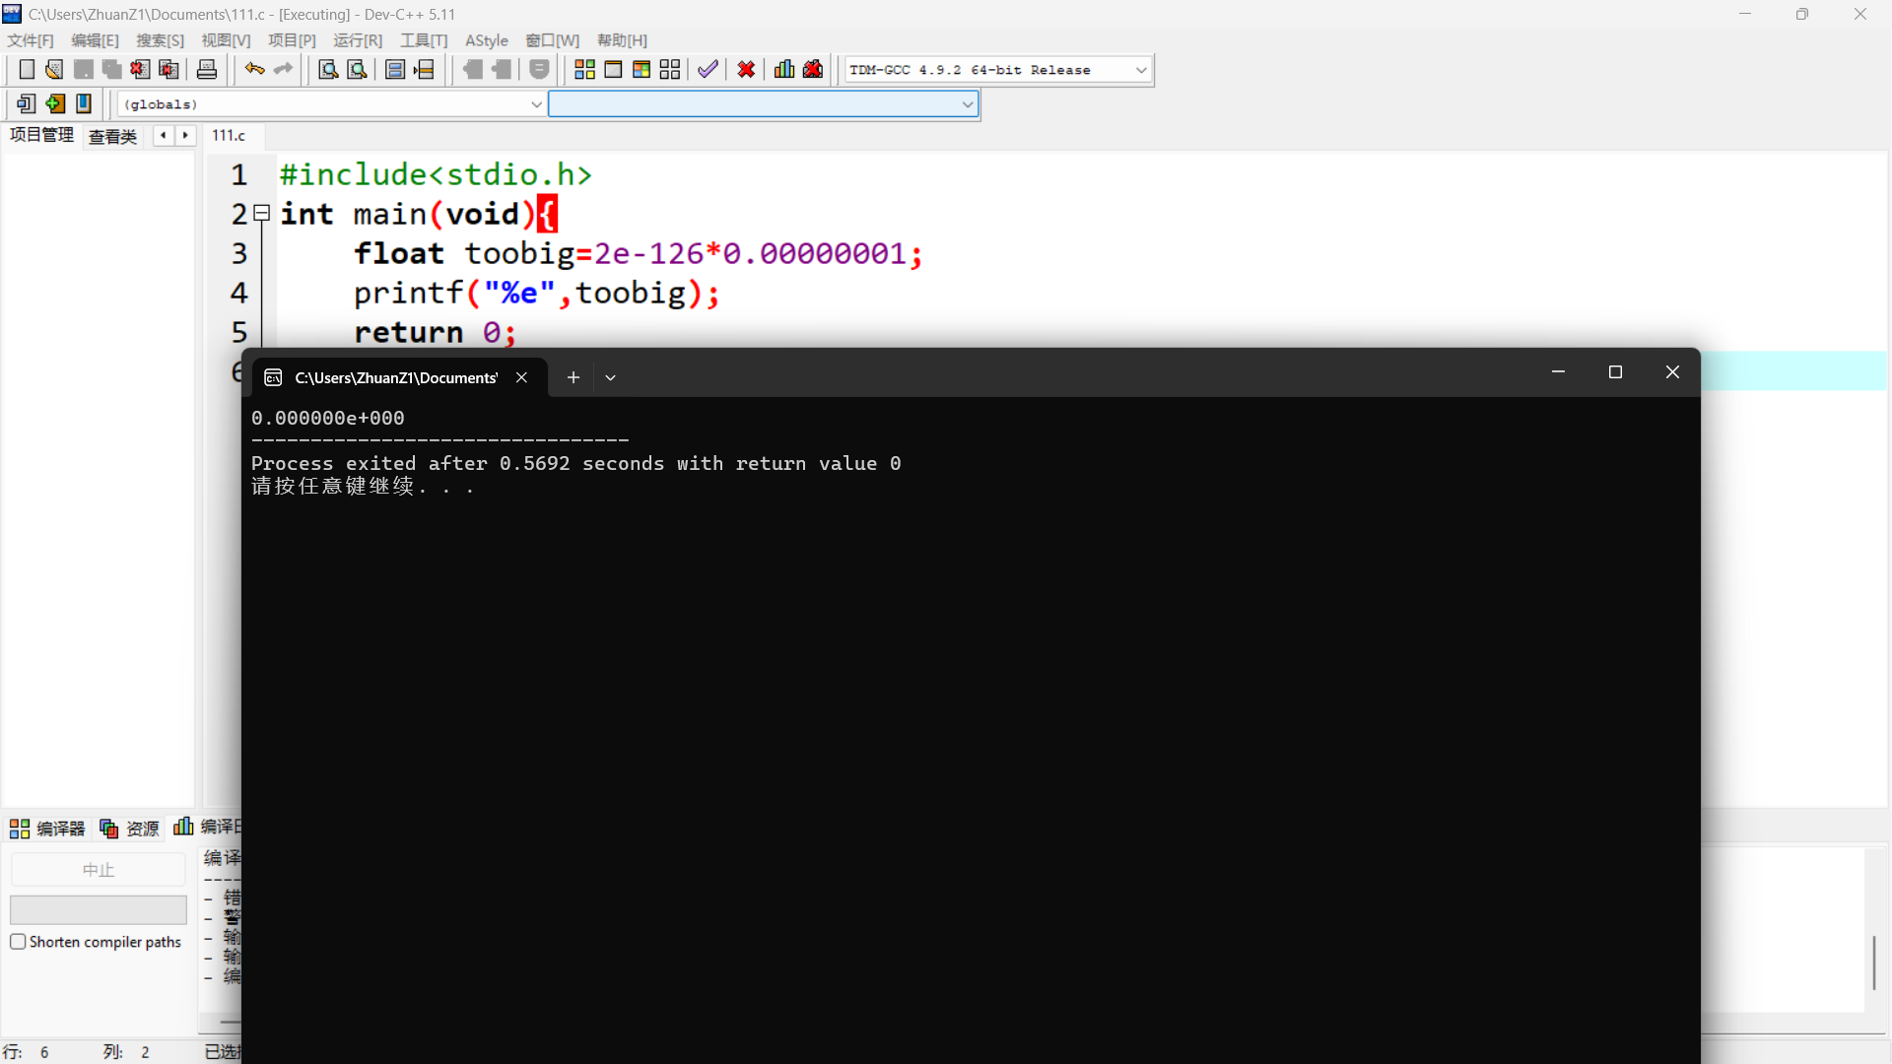Click the empty function list combo box
Screen dimensions: 1892x1064
[x=762, y=104]
